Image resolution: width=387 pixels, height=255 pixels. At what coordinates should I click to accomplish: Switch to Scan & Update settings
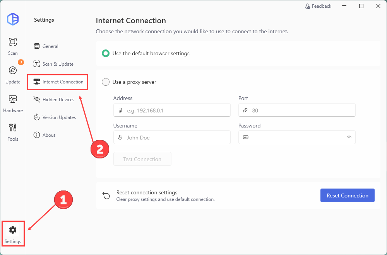(58, 64)
